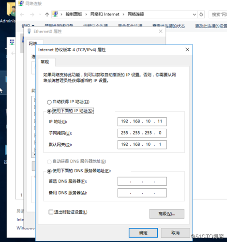Click the network icon in the background window
The width and height of the screenshot is (227, 242).
tap(12, 42)
